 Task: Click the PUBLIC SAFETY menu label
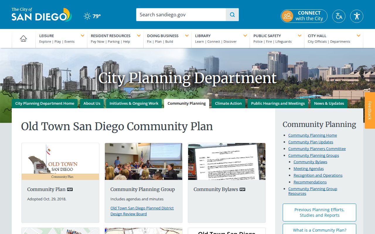point(267,36)
